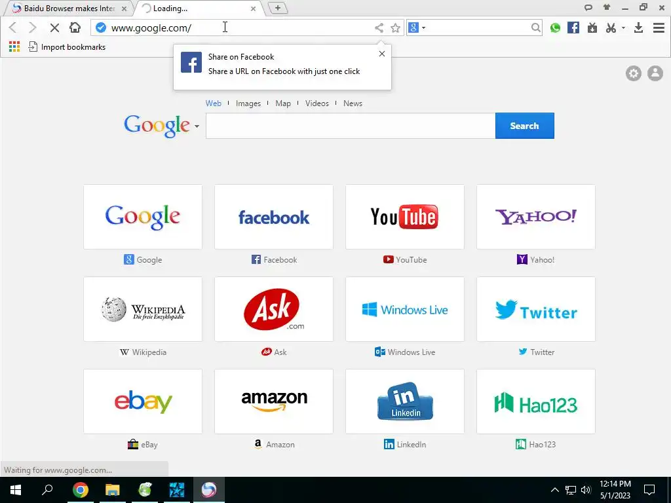Image resolution: width=671 pixels, height=503 pixels.
Task: Open the Amazon speed dial tile
Action: (274, 401)
